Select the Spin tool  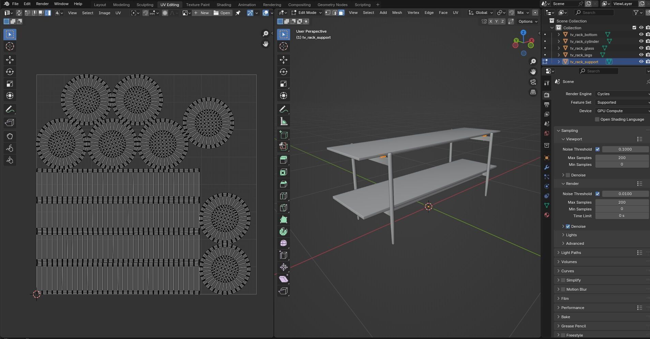[x=284, y=232]
